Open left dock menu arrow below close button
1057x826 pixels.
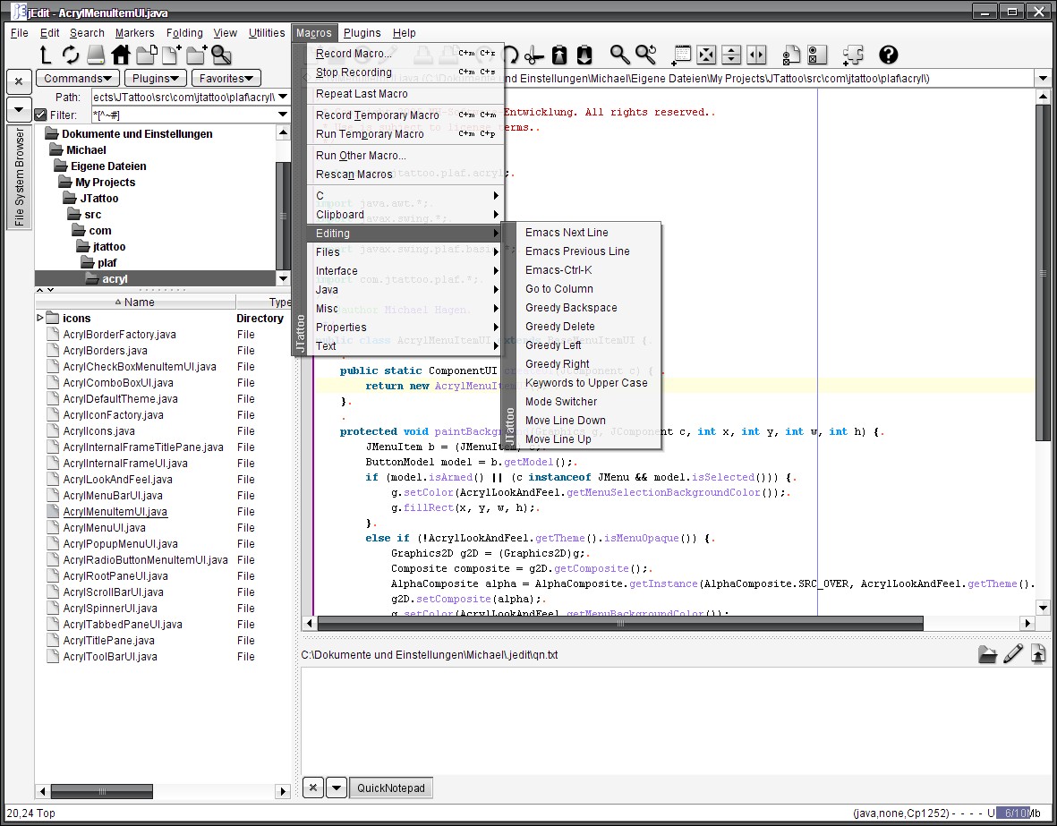pos(19,108)
